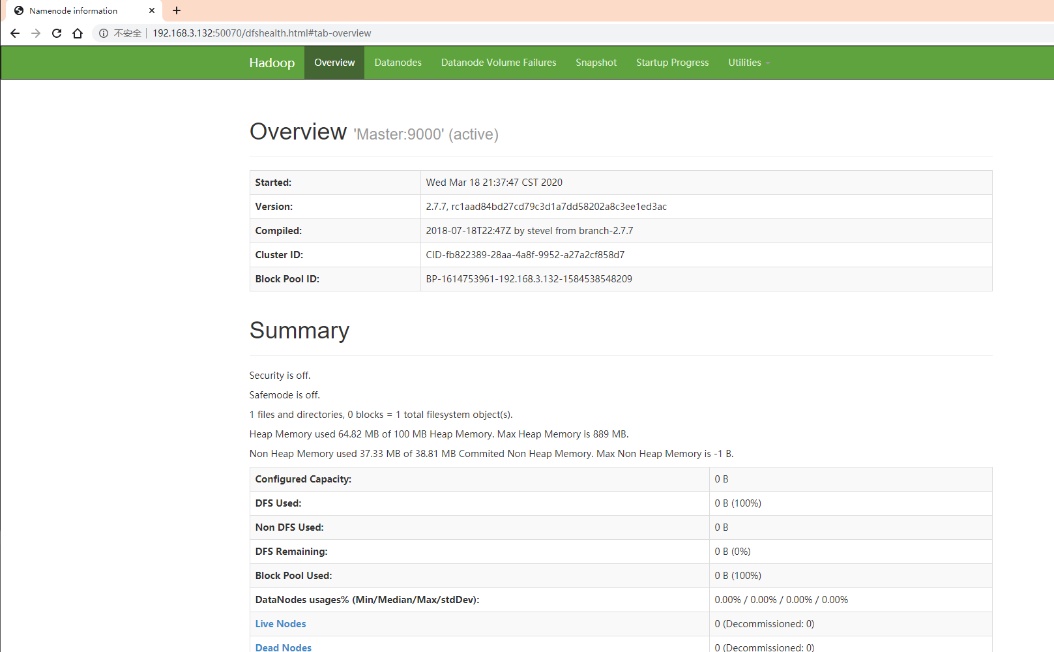Close the Namenode information tab
1054x652 pixels.
tap(152, 10)
